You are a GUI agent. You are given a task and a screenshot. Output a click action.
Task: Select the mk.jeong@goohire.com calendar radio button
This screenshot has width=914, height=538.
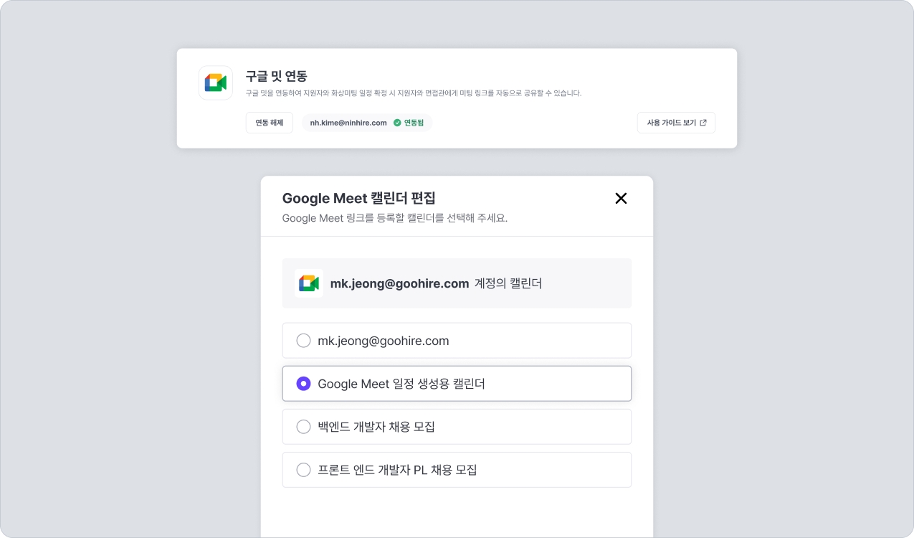303,341
